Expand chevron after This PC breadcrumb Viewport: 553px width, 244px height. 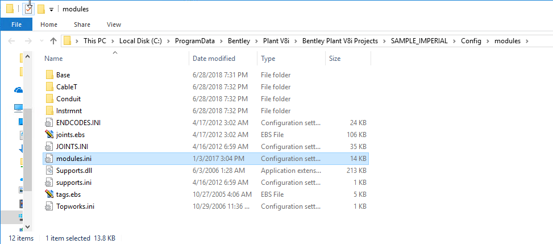coord(113,42)
